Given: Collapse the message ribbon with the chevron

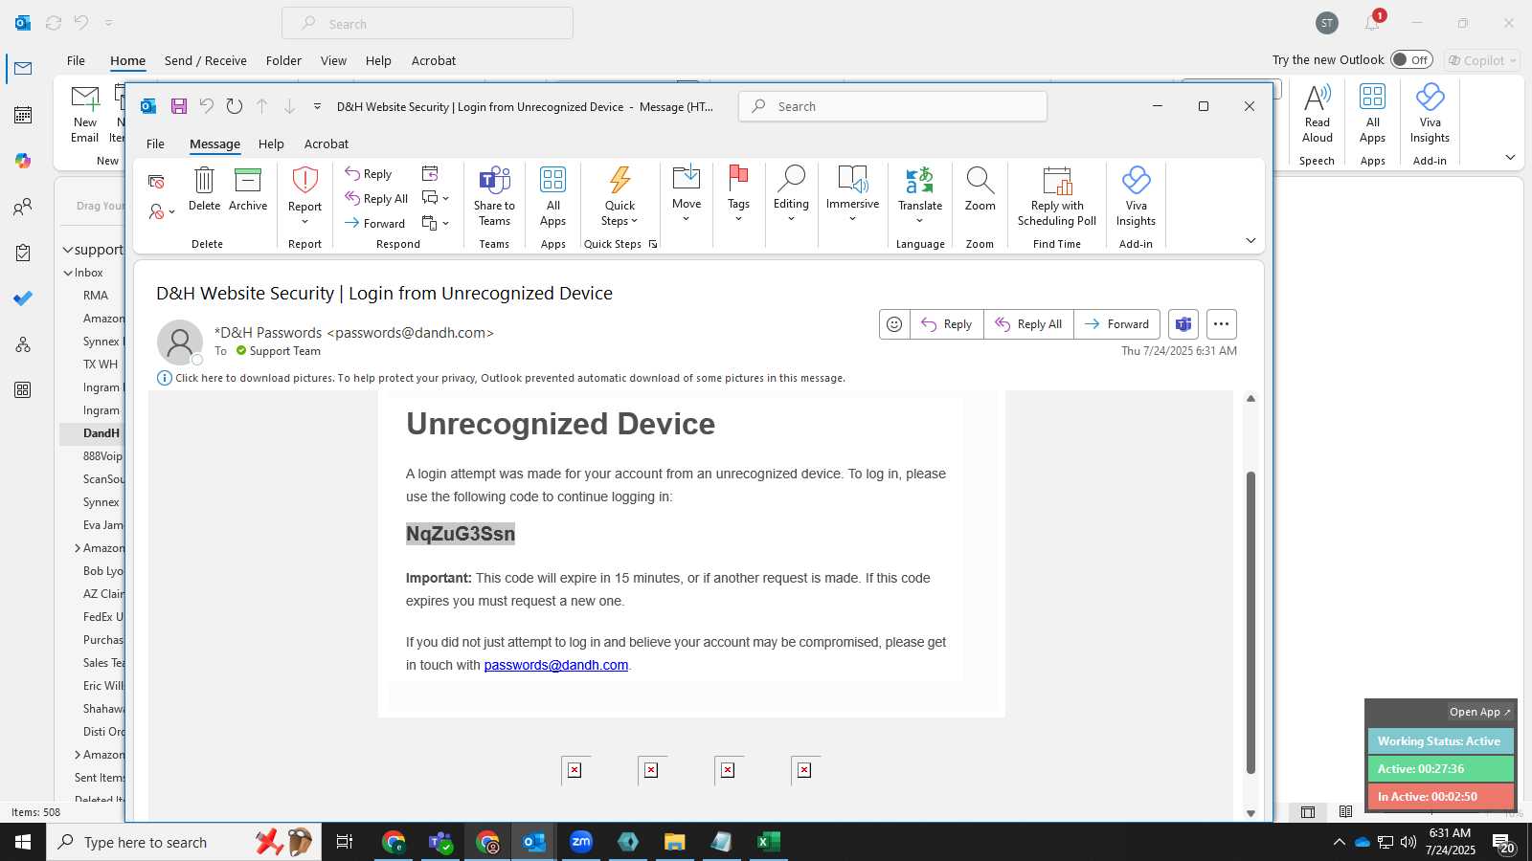Looking at the screenshot, I should tap(1250, 240).
